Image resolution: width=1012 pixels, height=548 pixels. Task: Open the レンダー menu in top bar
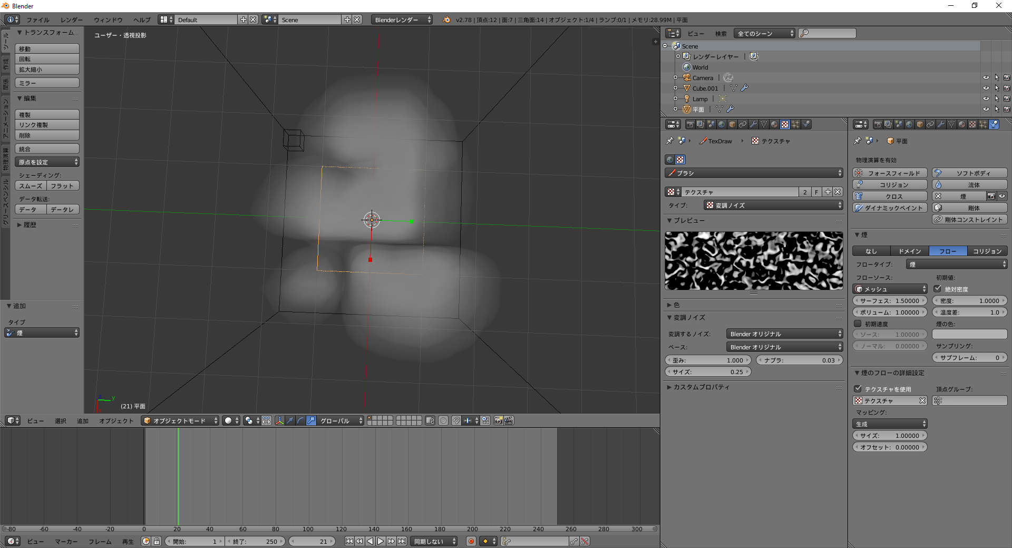click(71, 19)
